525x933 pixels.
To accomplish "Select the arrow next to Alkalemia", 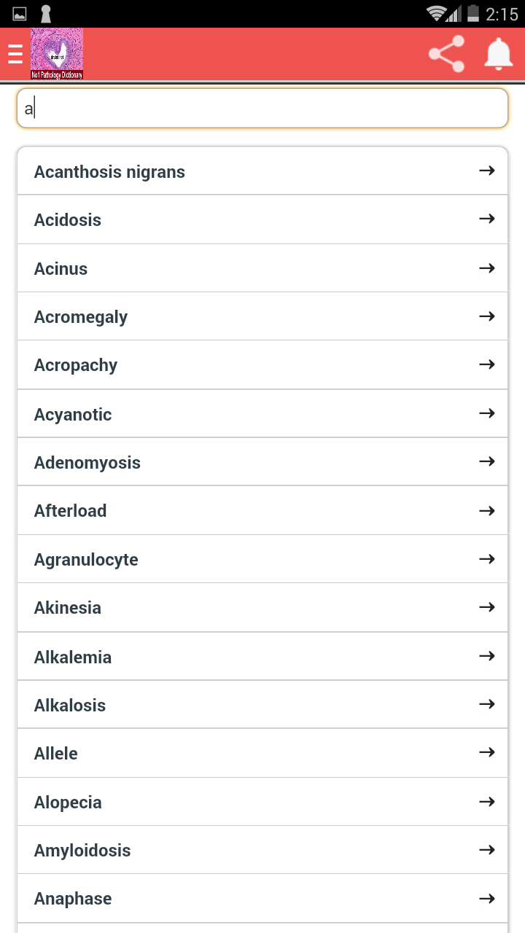I will tap(486, 655).
